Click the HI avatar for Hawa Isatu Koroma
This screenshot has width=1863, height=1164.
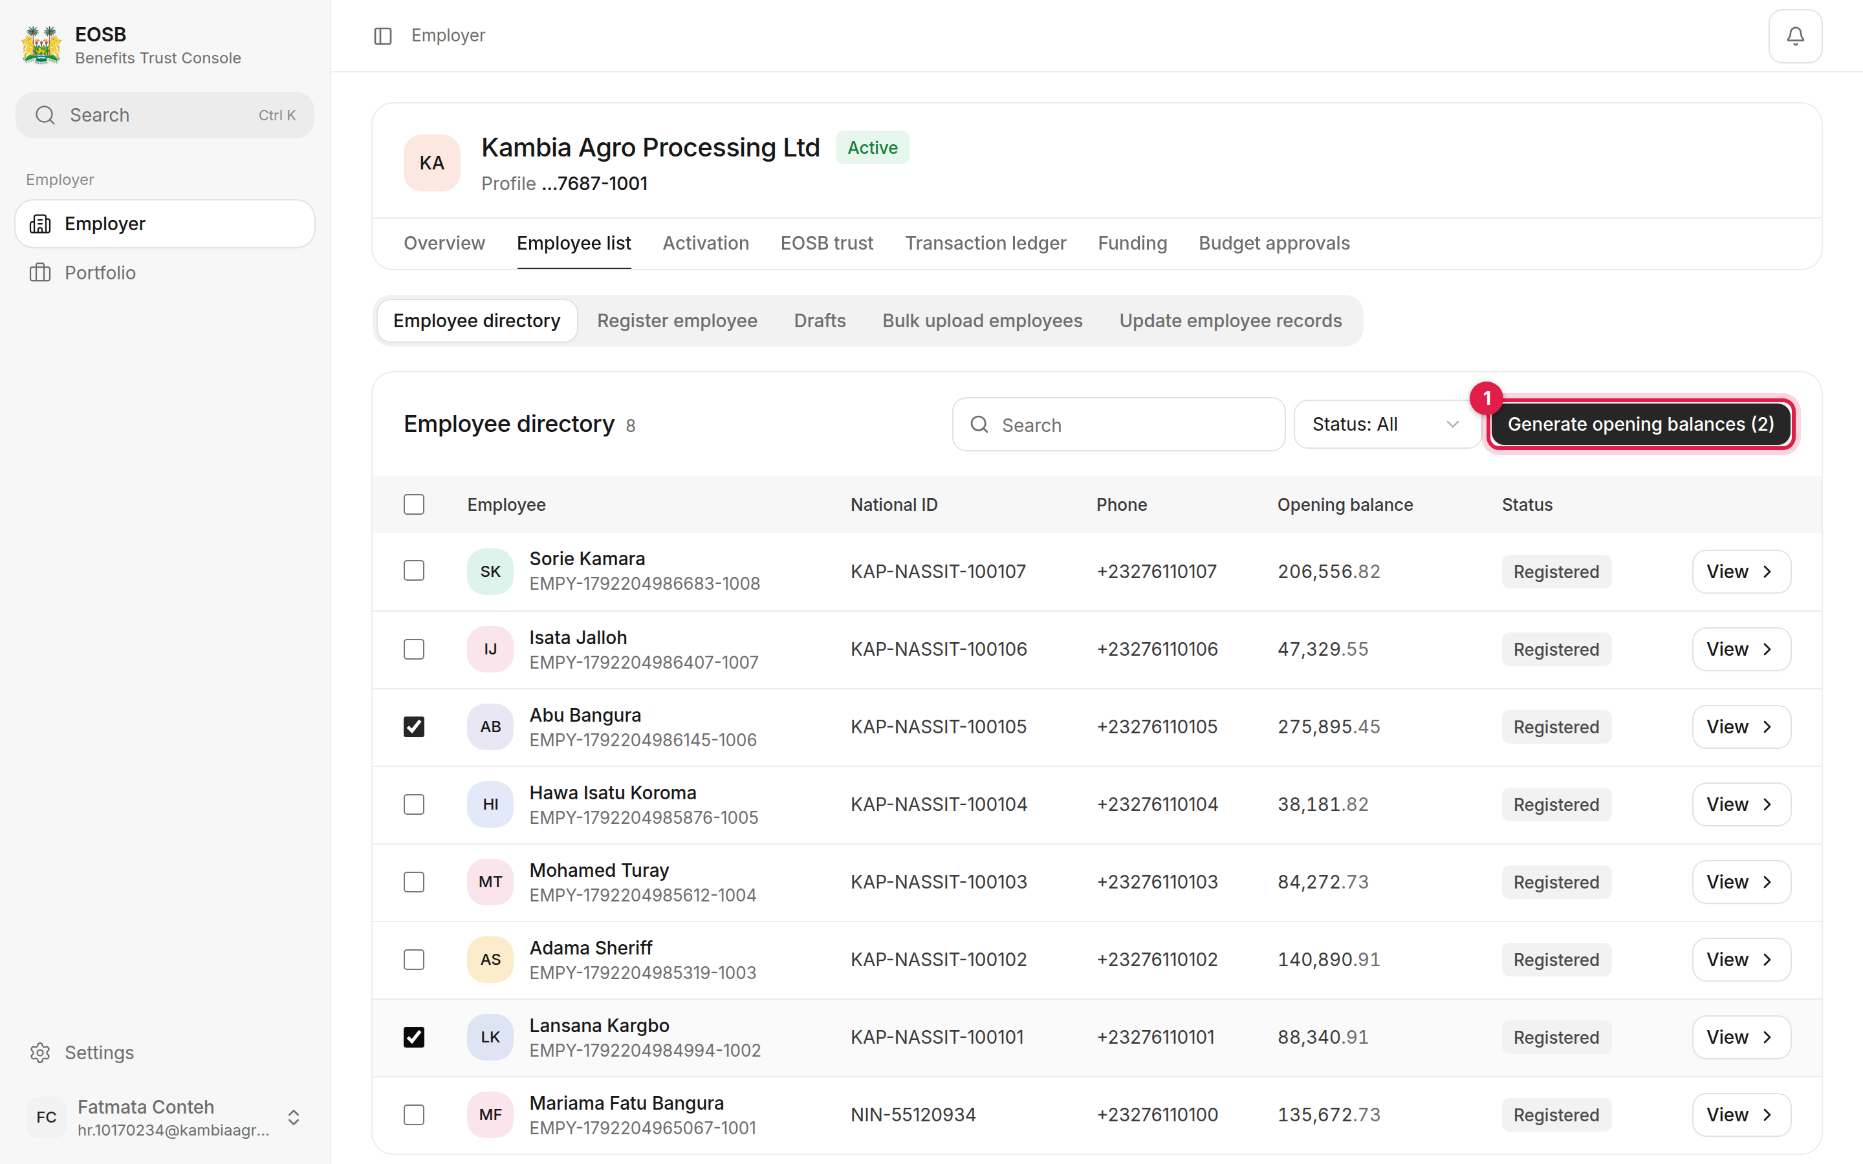(490, 804)
